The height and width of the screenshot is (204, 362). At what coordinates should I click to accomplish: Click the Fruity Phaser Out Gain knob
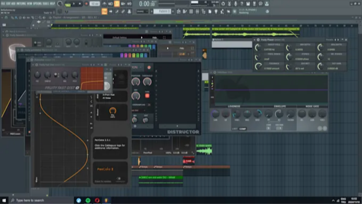click(x=321, y=66)
